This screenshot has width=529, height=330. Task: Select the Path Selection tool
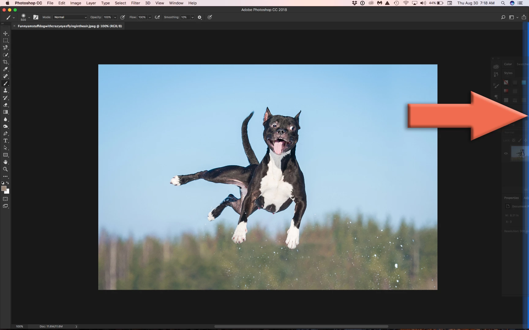[x=6, y=148]
